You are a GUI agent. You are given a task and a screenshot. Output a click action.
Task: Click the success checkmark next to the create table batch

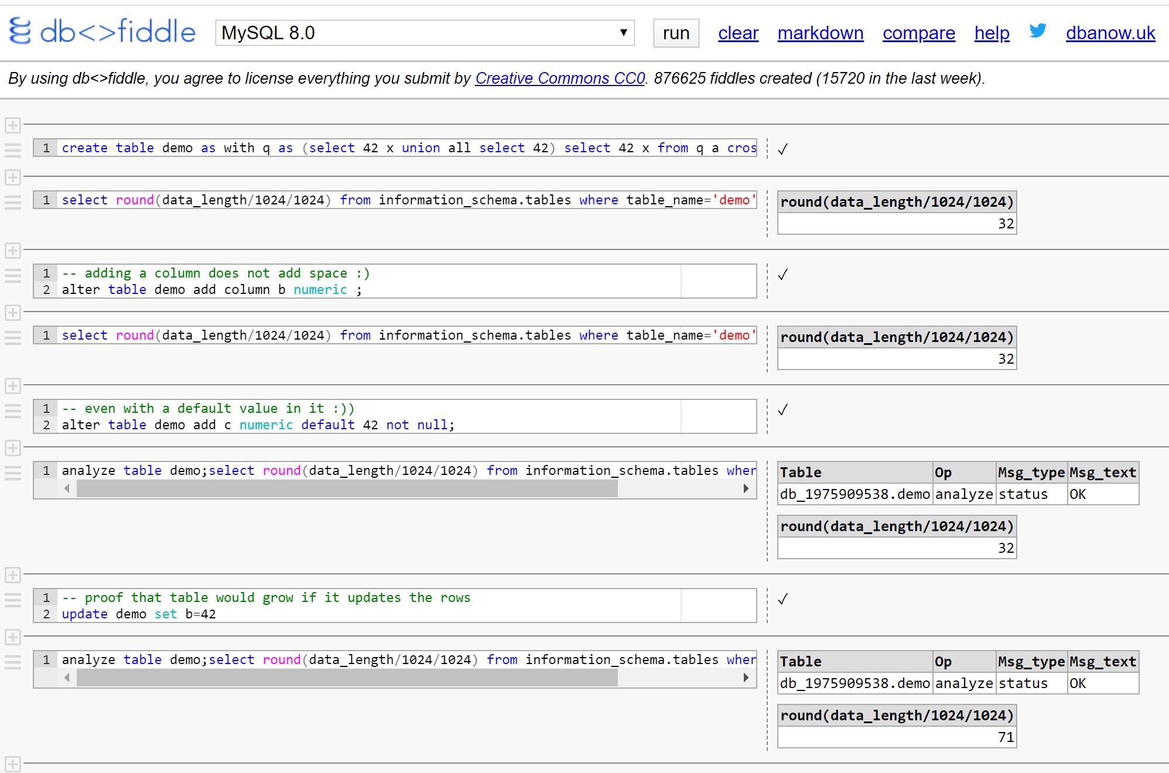pos(782,149)
